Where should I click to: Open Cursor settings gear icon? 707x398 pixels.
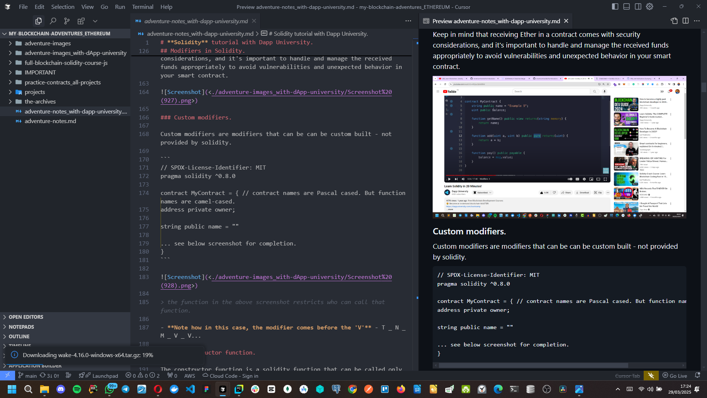tap(650, 7)
